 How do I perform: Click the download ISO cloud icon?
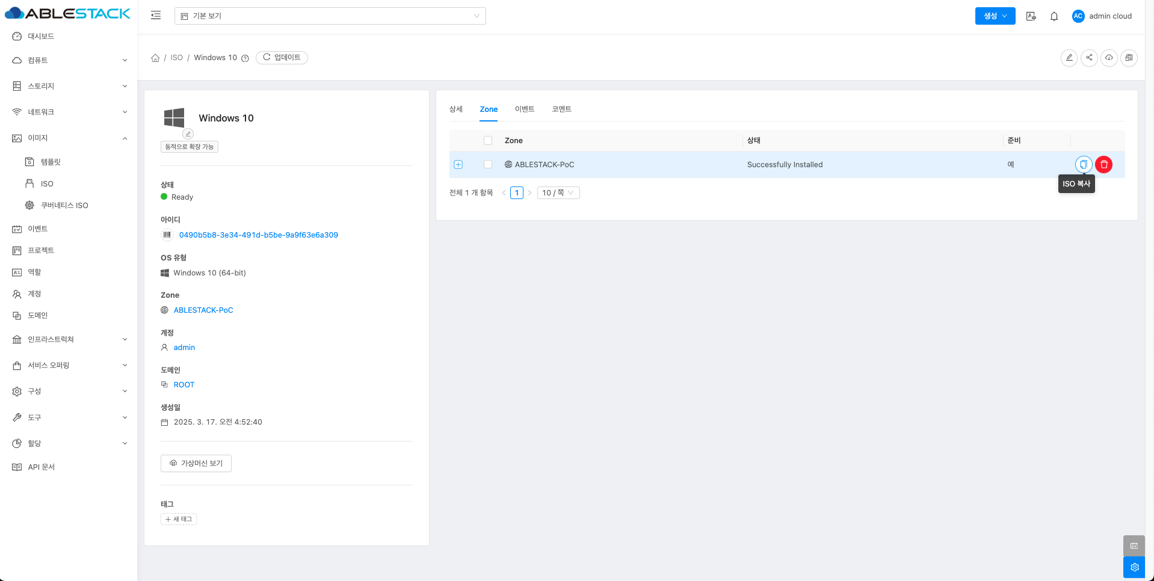tap(1109, 58)
